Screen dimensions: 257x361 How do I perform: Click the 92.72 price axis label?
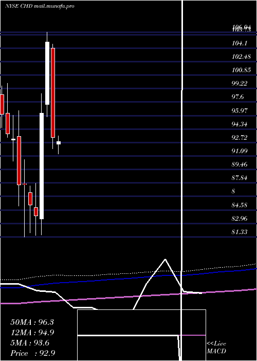tap(240, 138)
